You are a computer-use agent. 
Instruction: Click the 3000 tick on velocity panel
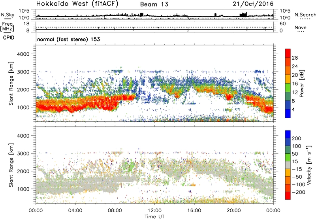[x=23, y=153]
